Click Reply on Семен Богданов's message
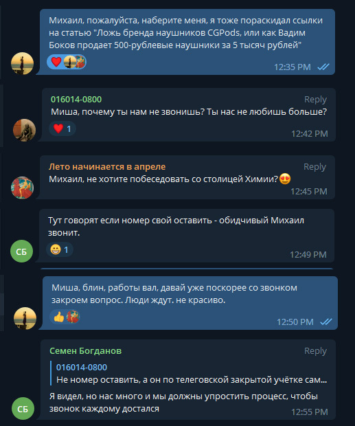Image resolution: width=355 pixels, height=426 pixels. point(315,351)
